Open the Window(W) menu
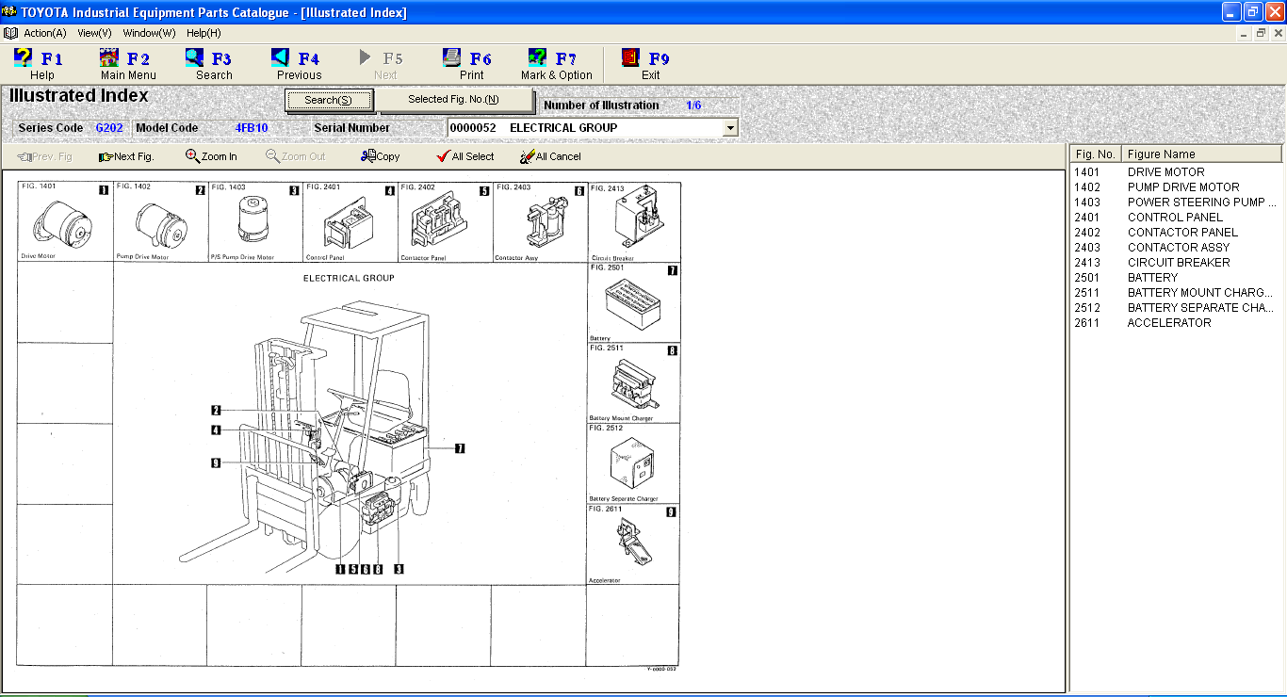 (x=149, y=33)
